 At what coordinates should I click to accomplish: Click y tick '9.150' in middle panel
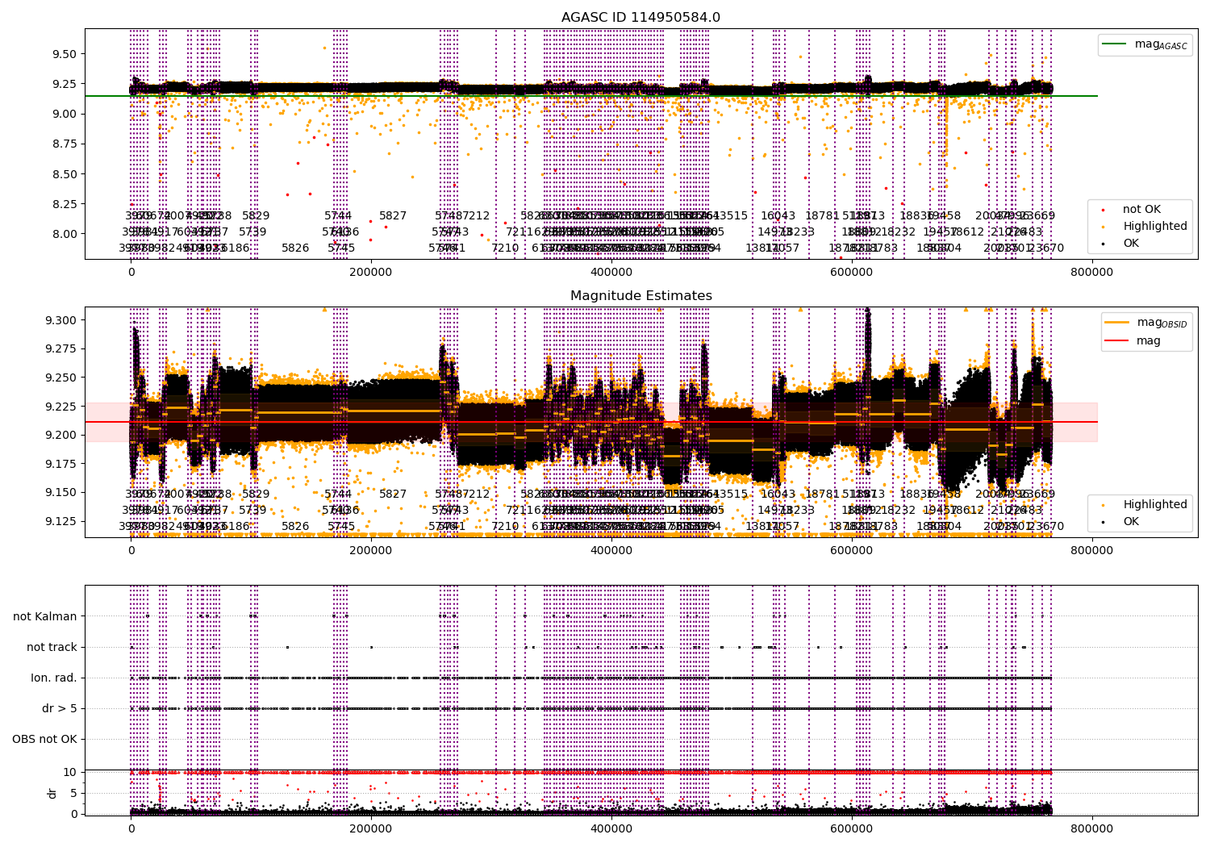coord(61,492)
